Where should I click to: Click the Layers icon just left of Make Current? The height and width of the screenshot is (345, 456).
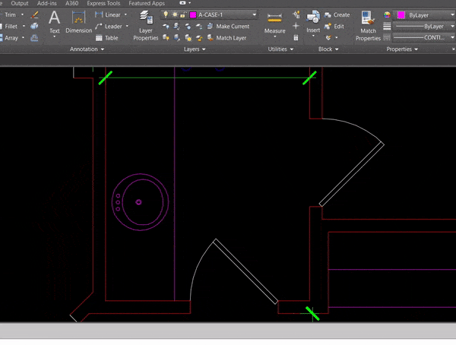tap(199, 27)
